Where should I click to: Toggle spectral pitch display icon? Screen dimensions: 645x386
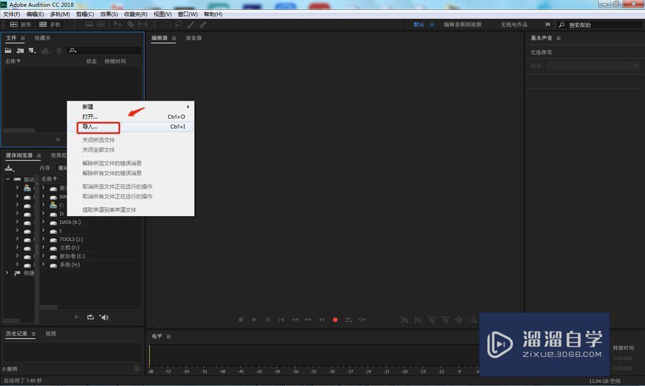(x=101, y=24)
